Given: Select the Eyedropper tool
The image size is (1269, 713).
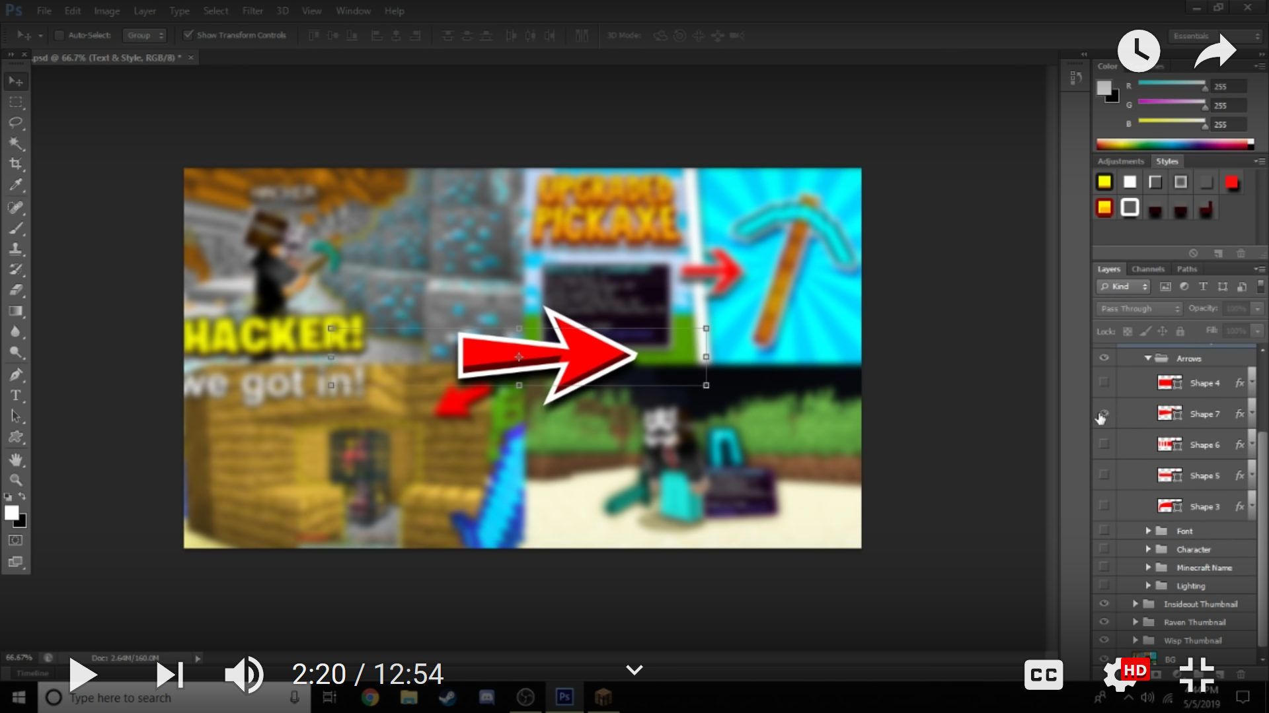Looking at the screenshot, I should pyautogui.click(x=16, y=185).
